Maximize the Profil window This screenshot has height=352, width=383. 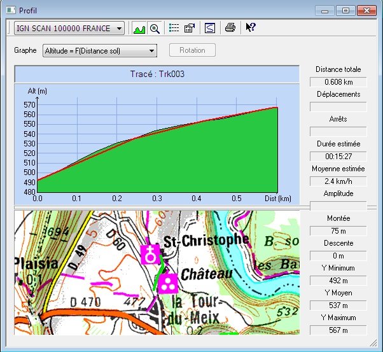pyautogui.click(x=345, y=11)
